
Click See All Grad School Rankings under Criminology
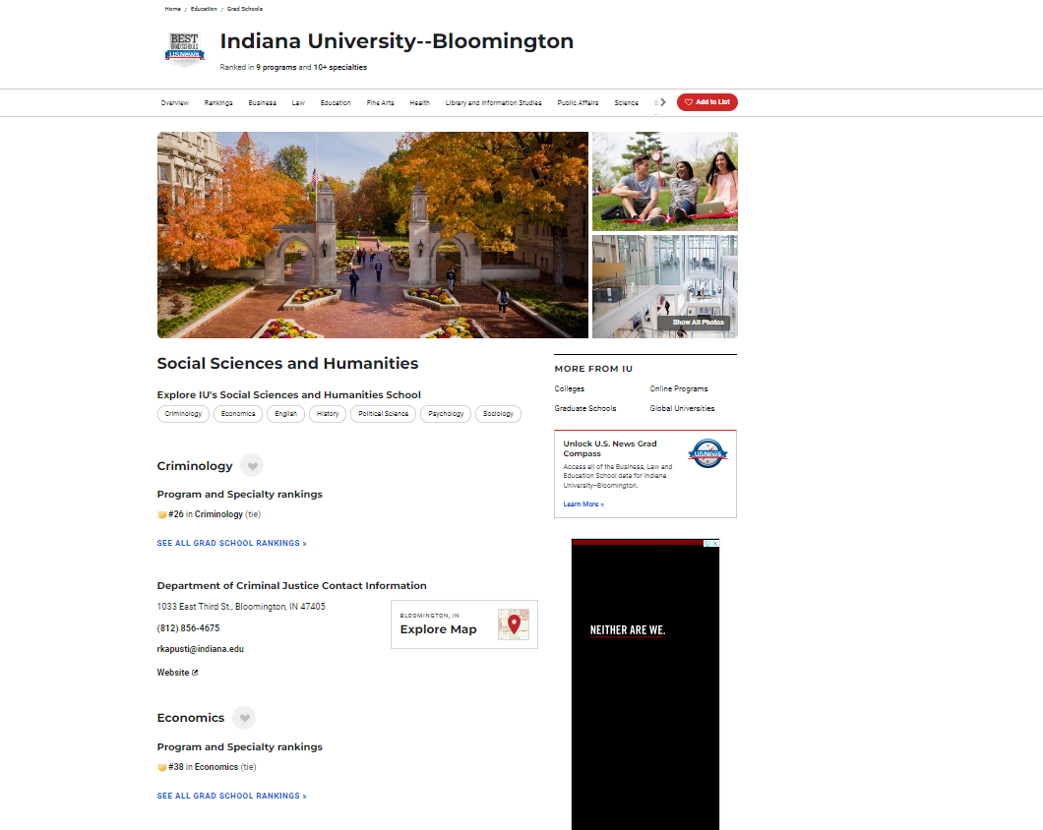point(231,544)
